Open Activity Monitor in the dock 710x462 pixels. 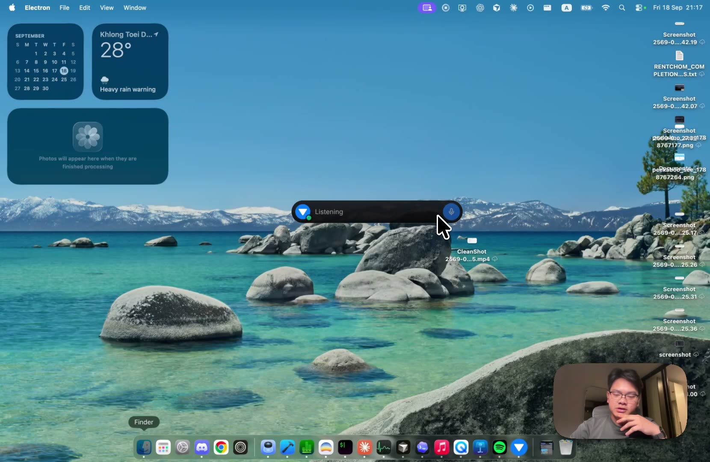point(384,447)
